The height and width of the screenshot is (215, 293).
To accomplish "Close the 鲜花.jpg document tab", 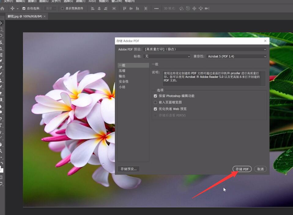I will click(x=44, y=16).
